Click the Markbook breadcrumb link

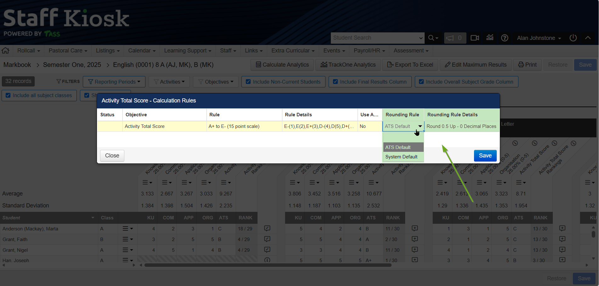(17, 65)
